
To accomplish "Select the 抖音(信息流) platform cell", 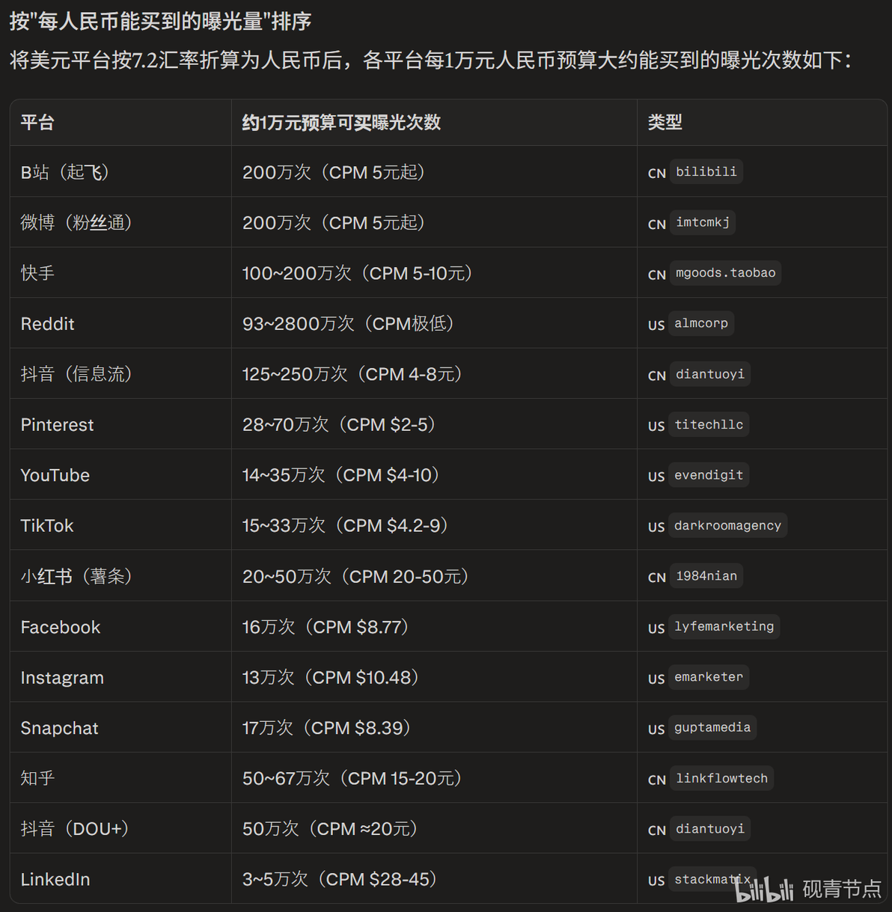I will [x=120, y=374].
